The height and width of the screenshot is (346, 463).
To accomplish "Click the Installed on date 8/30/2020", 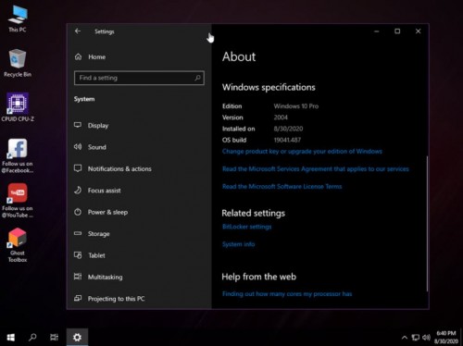I will point(288,129).
